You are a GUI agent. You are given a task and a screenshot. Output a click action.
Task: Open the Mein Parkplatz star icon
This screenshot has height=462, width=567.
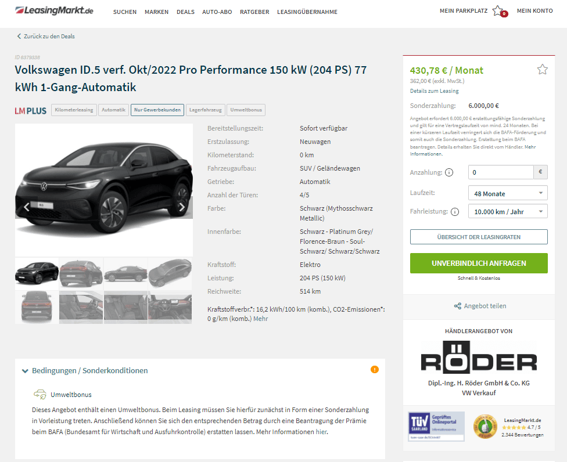click(x=498, y=10)
